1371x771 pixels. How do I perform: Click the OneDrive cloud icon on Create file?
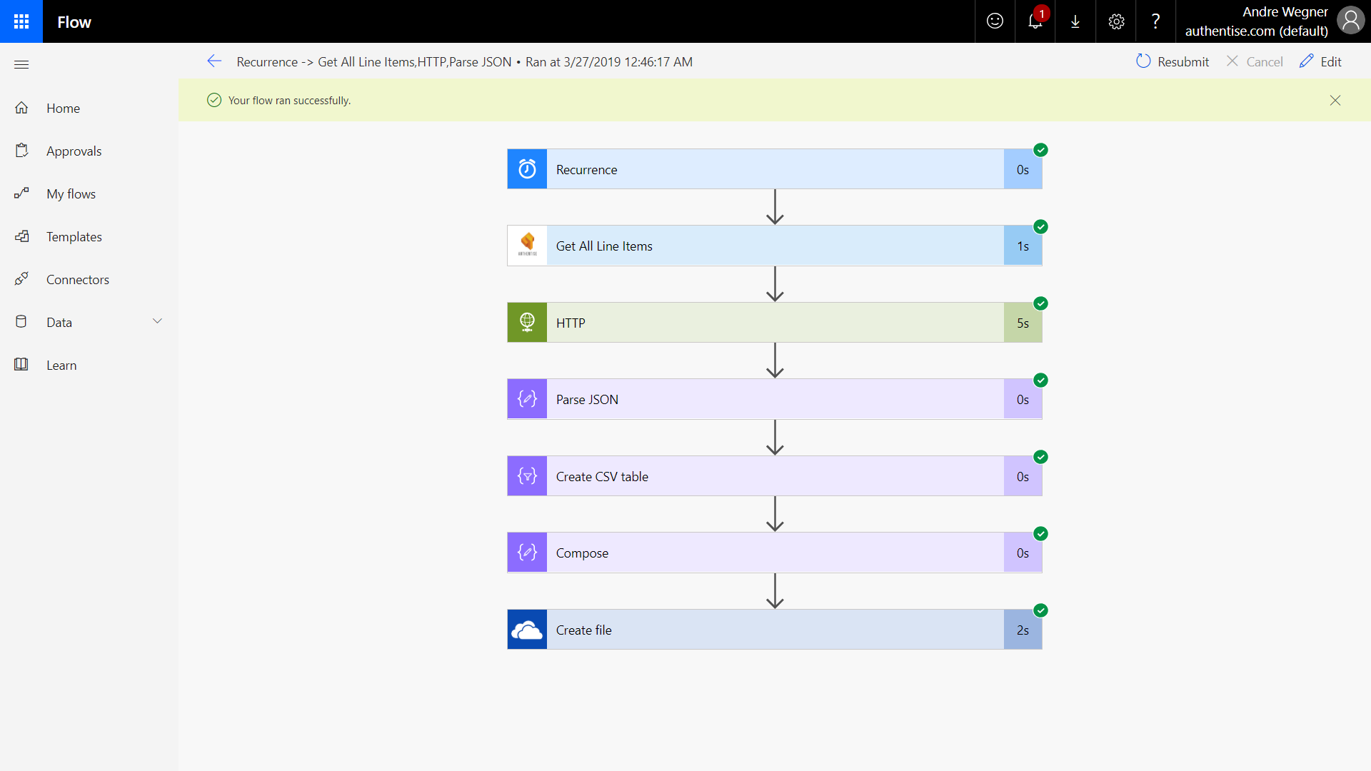click(x=527, y=630)
